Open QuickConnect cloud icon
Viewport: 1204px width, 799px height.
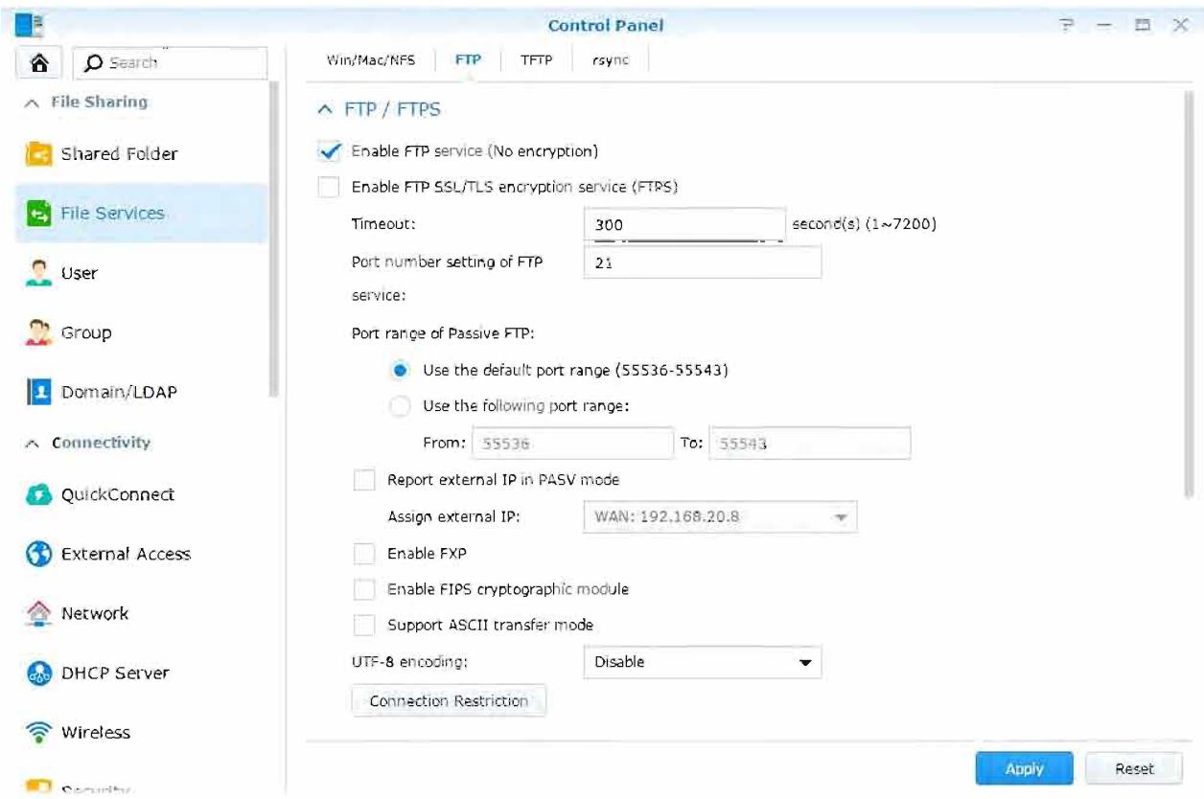(36, 494)
